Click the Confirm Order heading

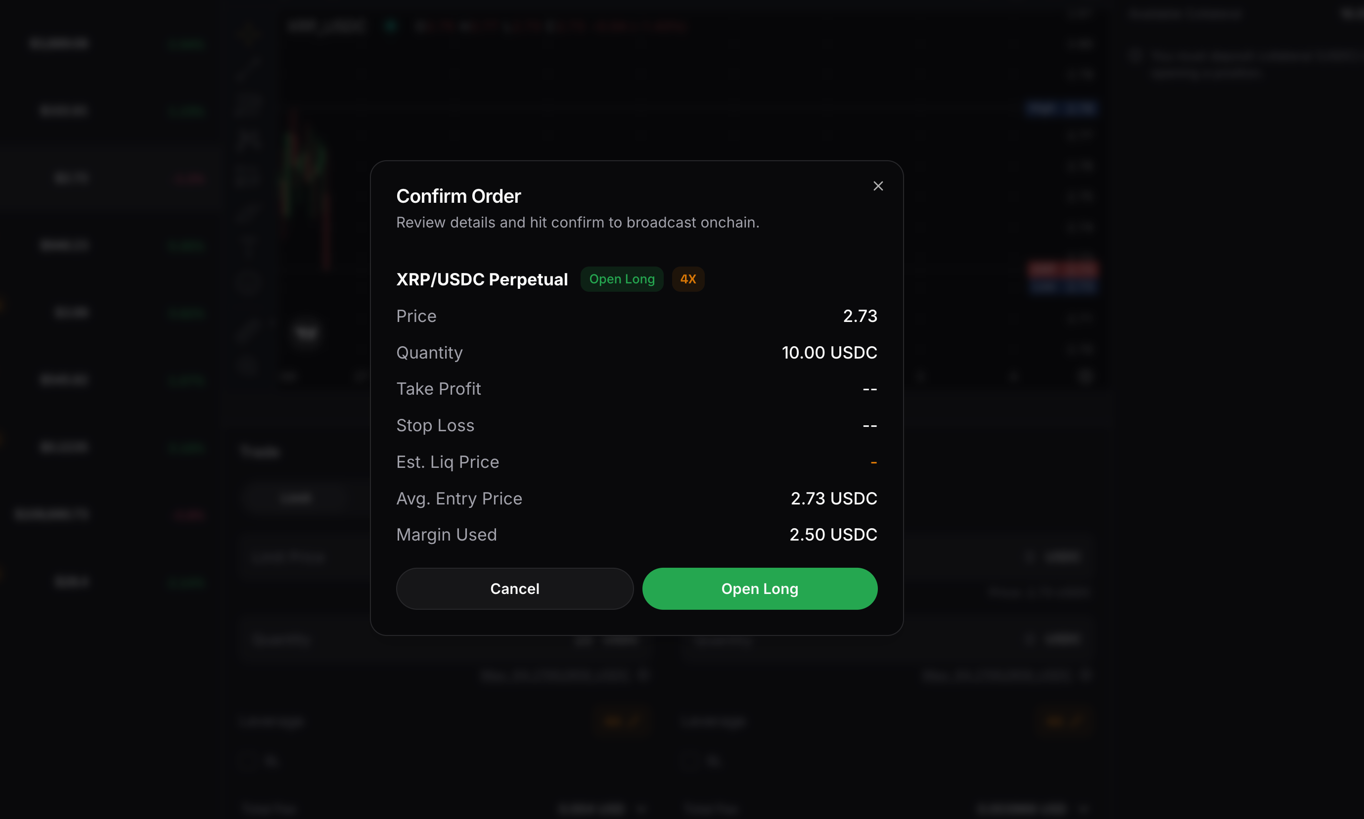458,196
